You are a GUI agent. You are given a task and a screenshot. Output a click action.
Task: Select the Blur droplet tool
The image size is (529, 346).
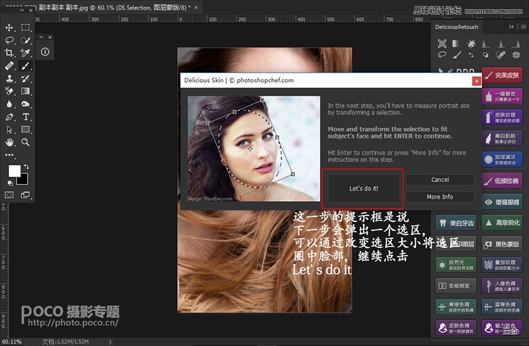[9, 104]
